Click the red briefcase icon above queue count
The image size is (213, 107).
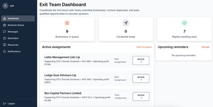[x=67, y=23]
